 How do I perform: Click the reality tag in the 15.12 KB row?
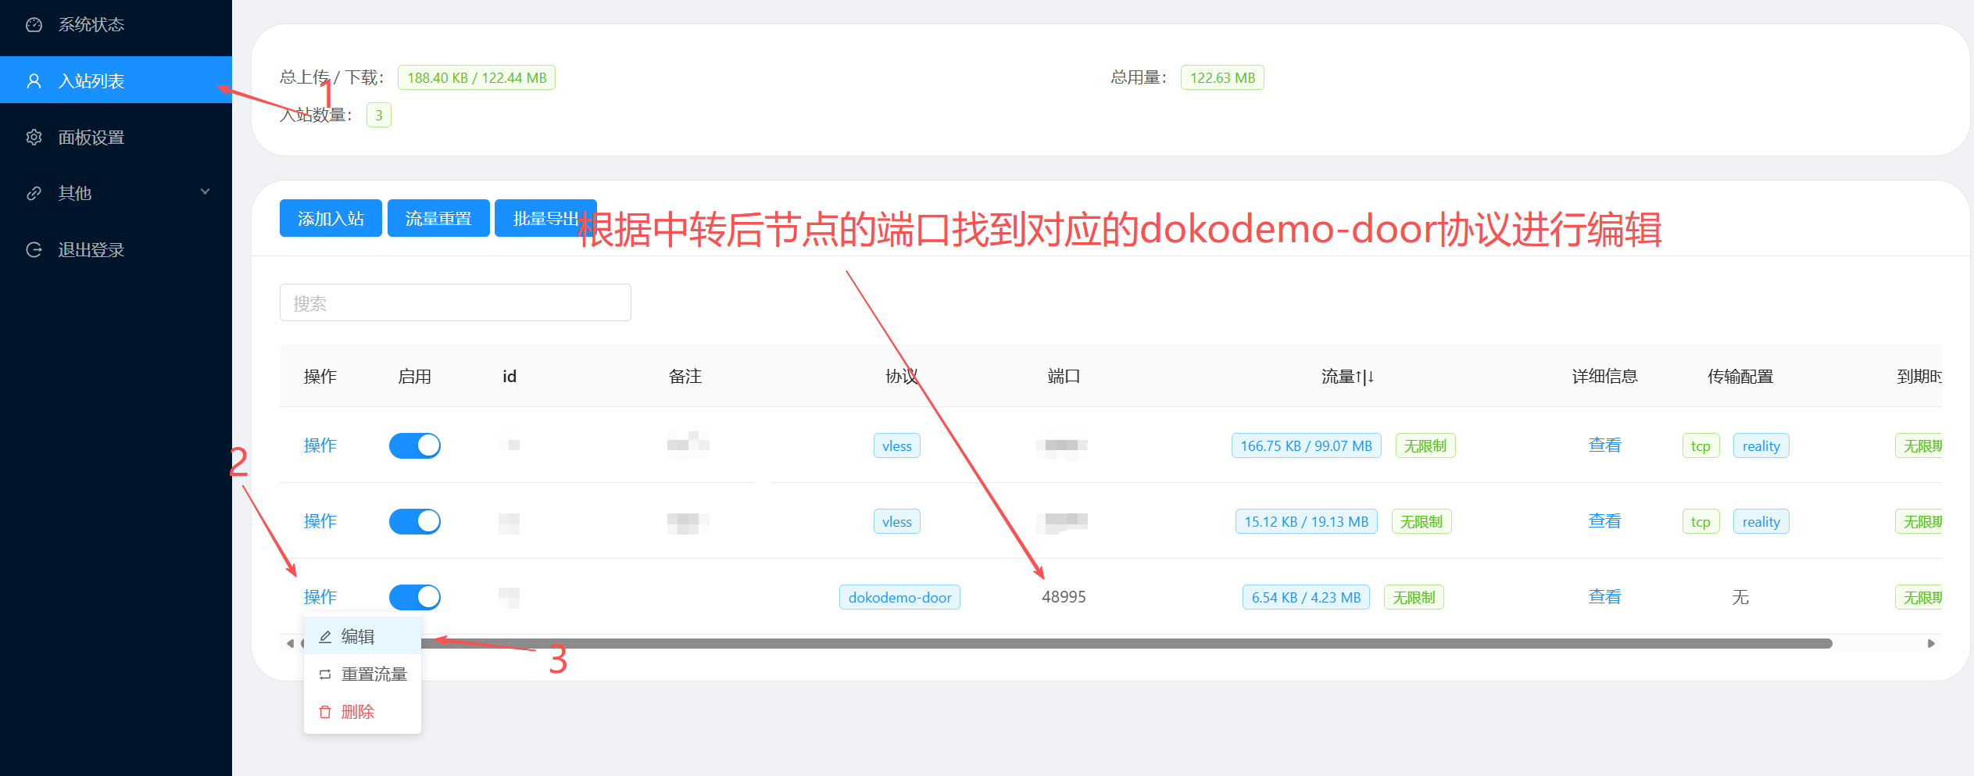tap(1761, 522)
